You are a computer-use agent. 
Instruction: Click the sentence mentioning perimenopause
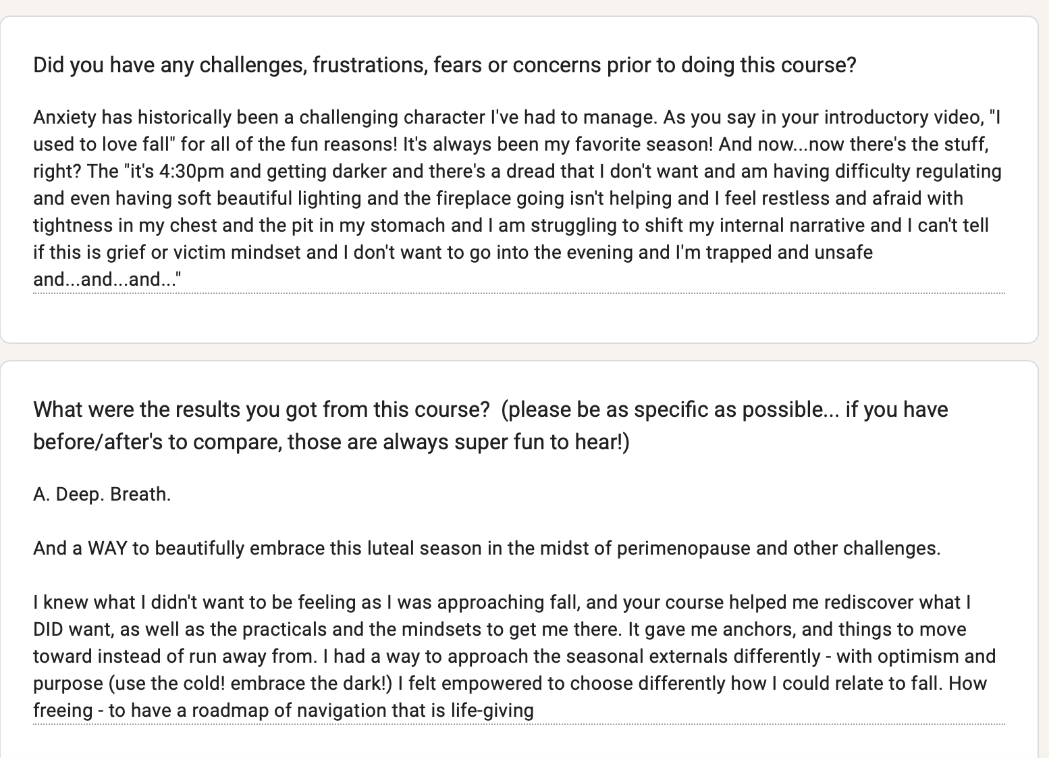(x=486, y=548)
